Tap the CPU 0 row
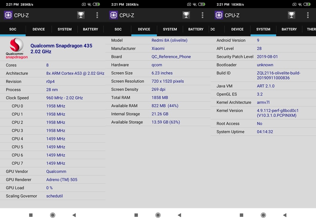The height and width of the screenshot is (222, 316). pos(53,106)
